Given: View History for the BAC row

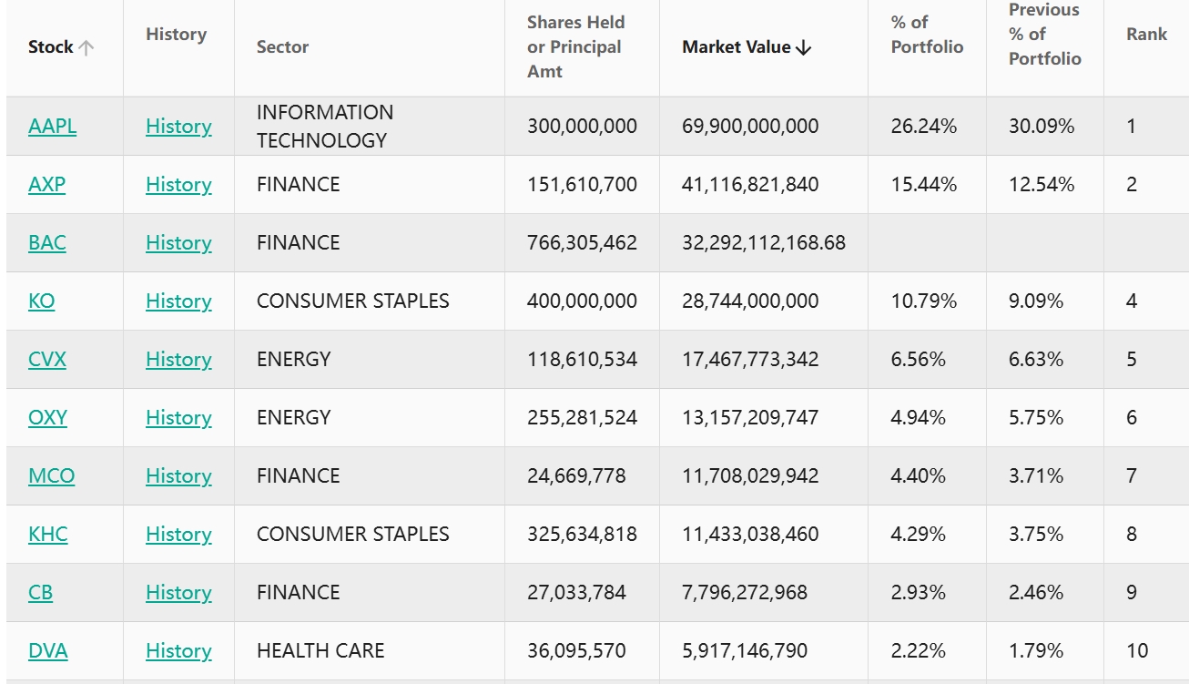Looking at the screenshot, I should [178, 243].
